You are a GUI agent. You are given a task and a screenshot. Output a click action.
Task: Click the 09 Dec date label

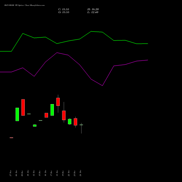point(22,173)
